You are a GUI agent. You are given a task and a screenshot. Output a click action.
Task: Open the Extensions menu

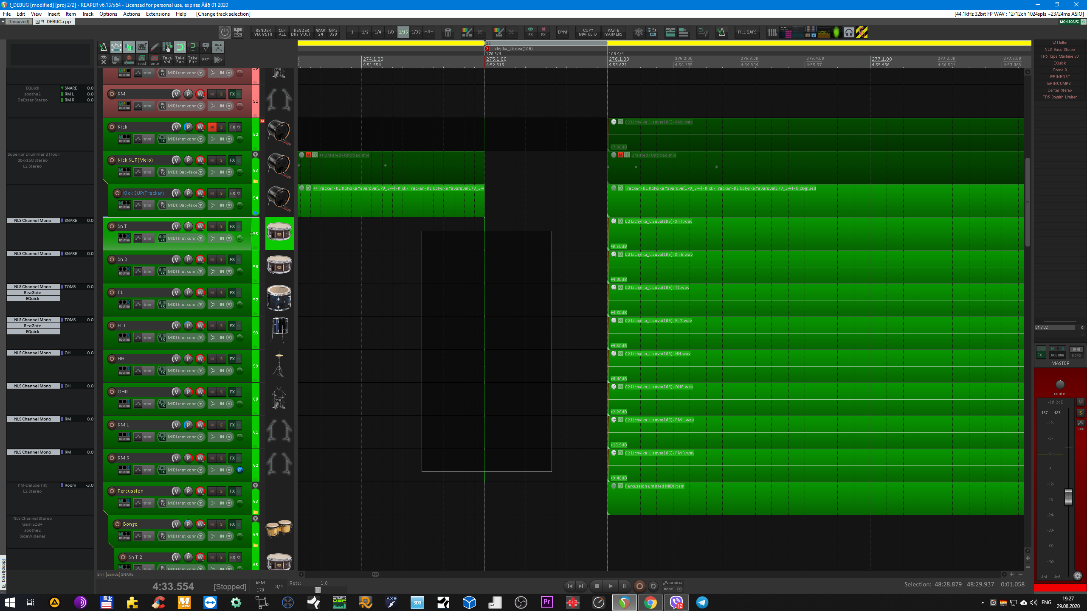point(158,14)
